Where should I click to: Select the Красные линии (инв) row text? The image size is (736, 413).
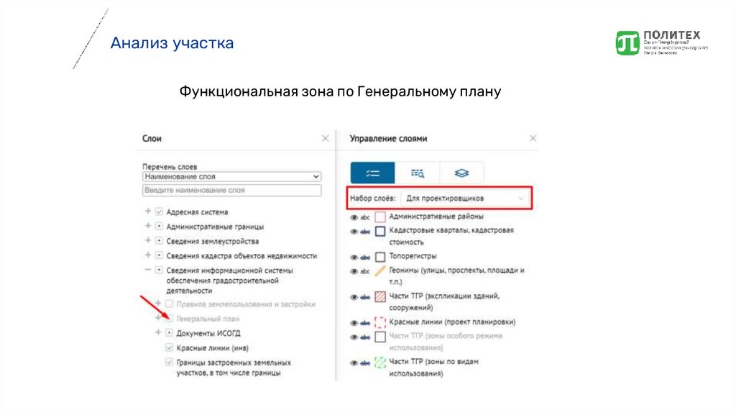[213, 348]
